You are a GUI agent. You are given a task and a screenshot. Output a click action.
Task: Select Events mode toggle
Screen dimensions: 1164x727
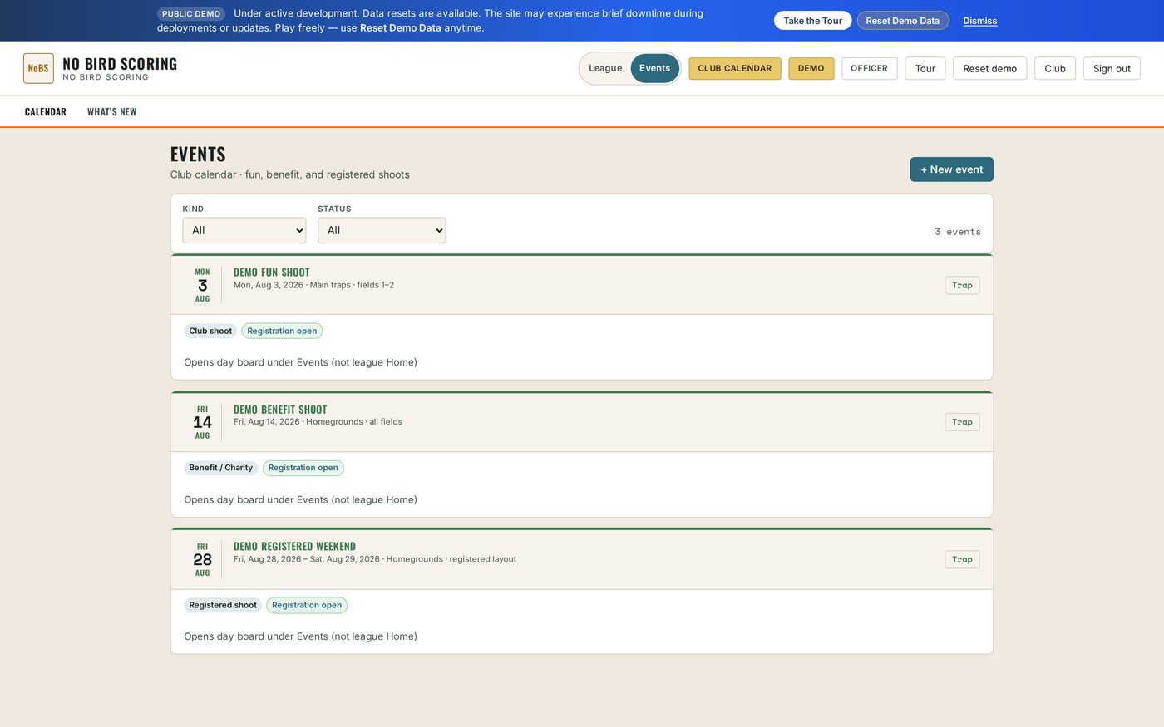(x=654, y=68)
